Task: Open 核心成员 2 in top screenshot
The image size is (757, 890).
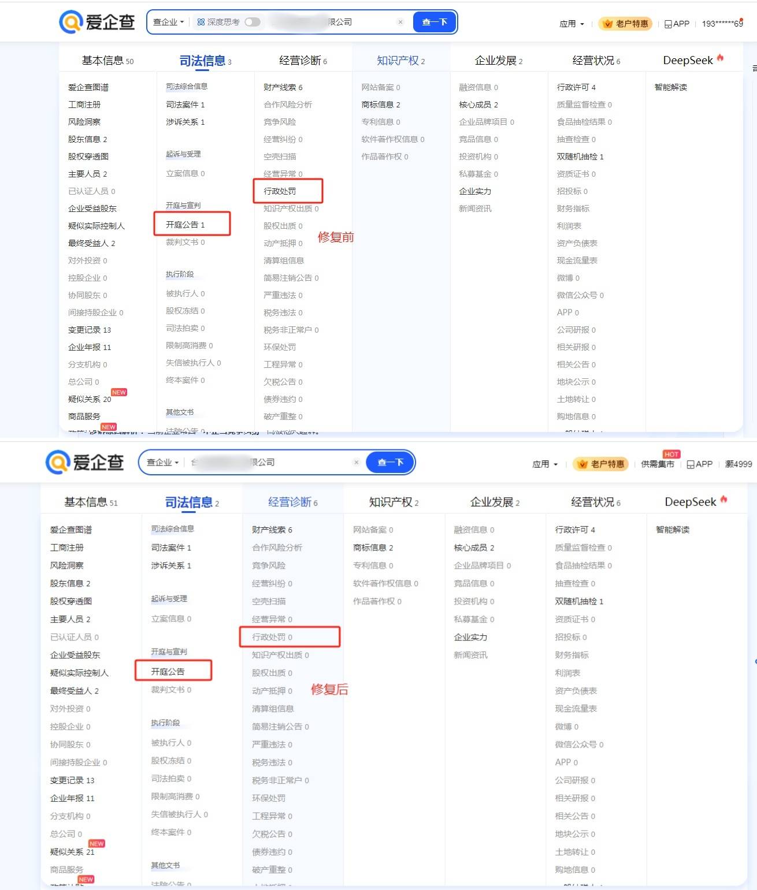Action: [478, 105]
